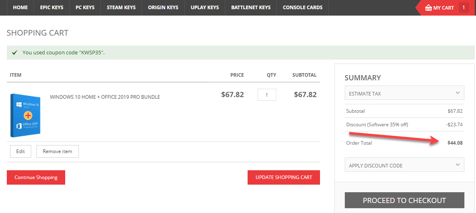Click the SUMMARY heading
Viewport: 476px width, 213px height.
click(362, 78)
